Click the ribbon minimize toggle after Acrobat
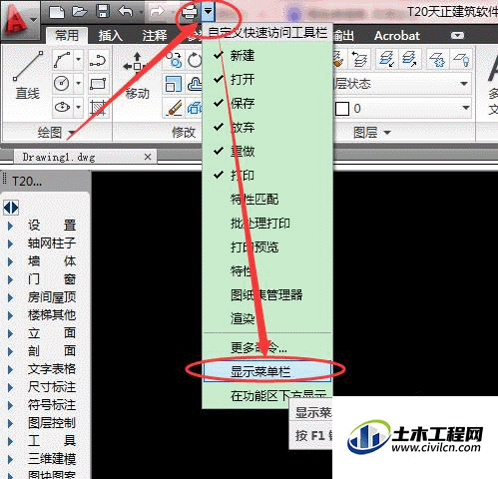Image resolution: width=498 pixels, height=479 pixels. click(457, 36)
